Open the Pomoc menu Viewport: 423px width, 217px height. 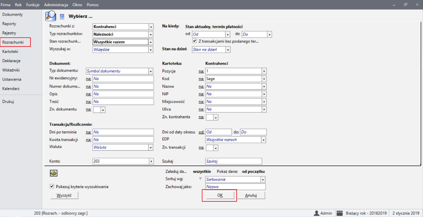click(93, 5)
